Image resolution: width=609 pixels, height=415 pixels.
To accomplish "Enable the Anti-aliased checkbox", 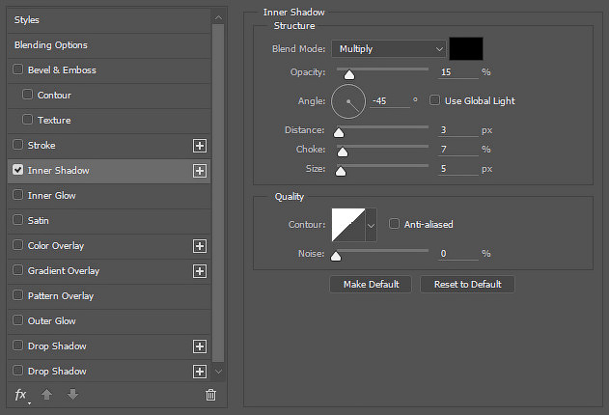I will point(394,224).
